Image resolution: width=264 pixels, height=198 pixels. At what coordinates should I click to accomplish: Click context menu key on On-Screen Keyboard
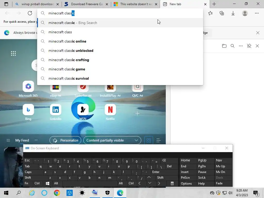tap(172, 183)
